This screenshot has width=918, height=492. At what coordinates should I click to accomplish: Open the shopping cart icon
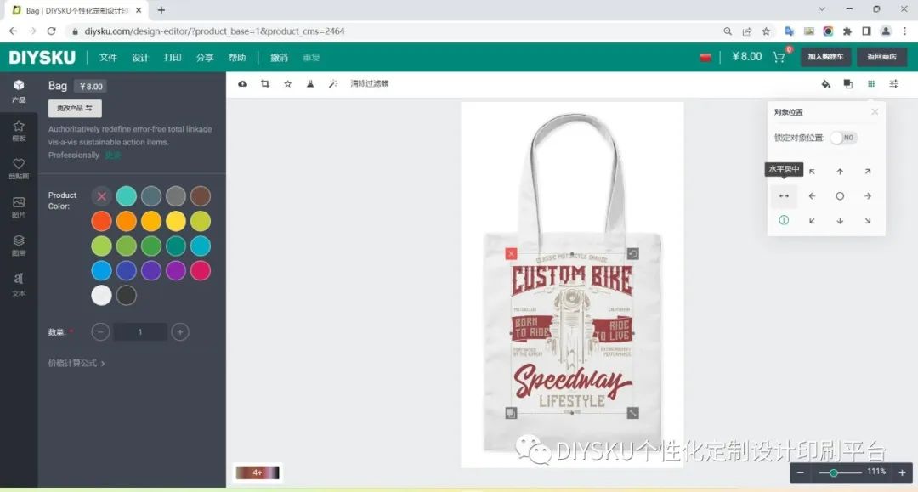(x=779, y=57)
